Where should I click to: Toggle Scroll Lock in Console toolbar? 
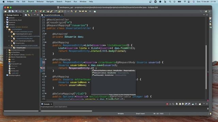pyautogui.click(x=180, y=104)
